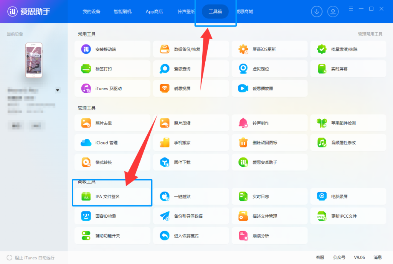Screen dimensions: 393x264
Task: Open 数据备份/恢复 backup tool
Action: [191, 49]
